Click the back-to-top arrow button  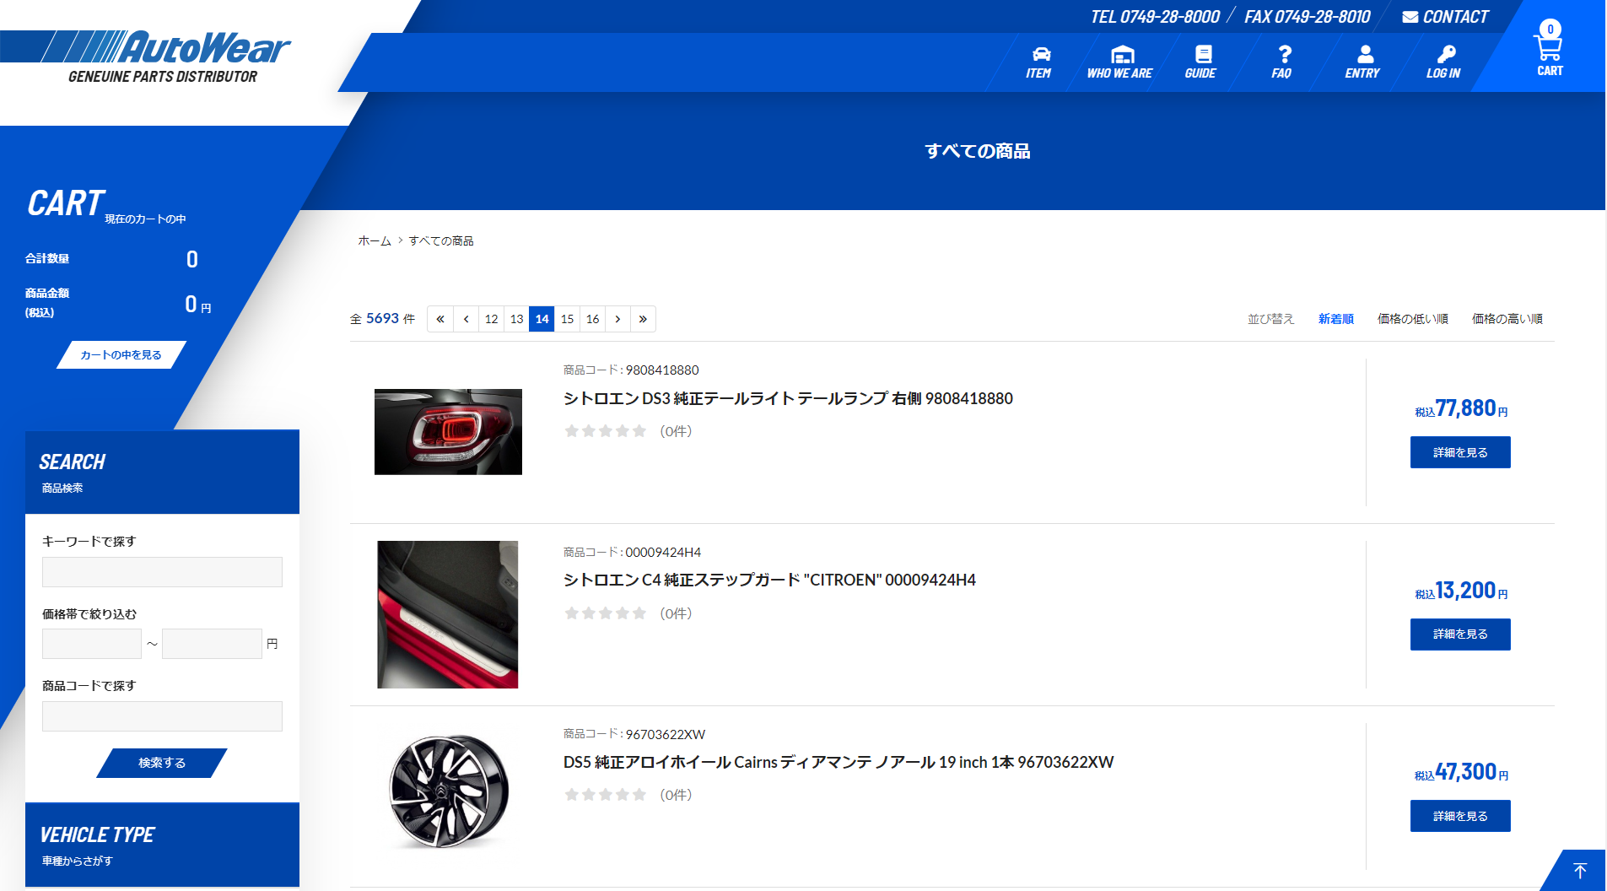1580,871
